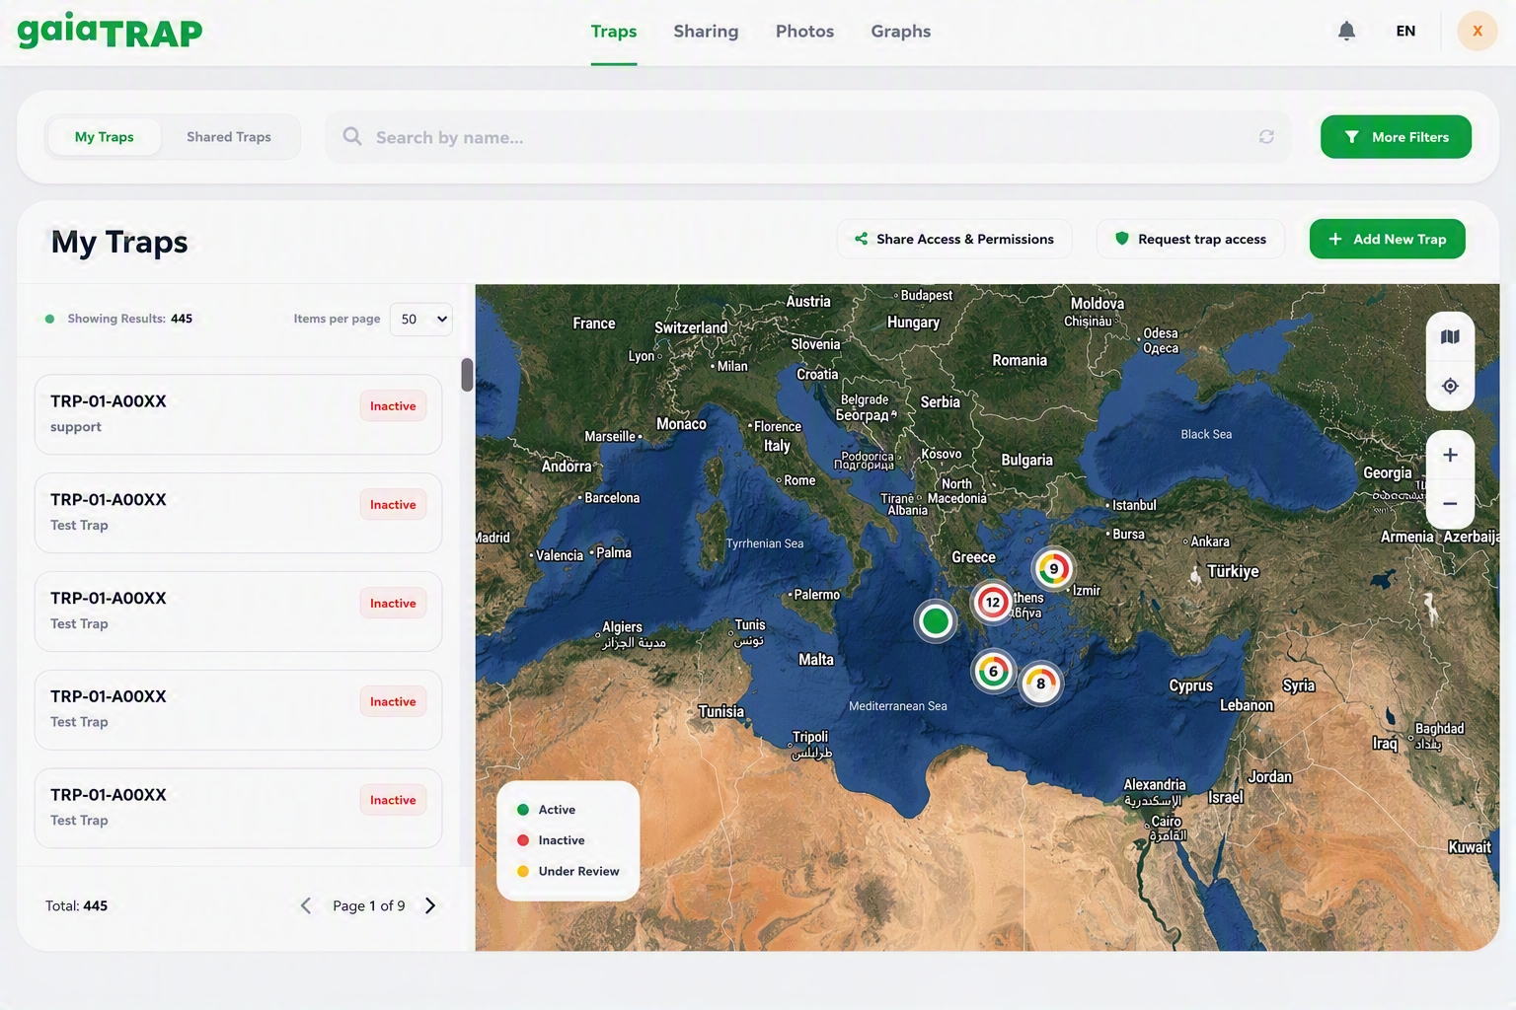Open the Graphs tab
1516x1010 pixels.
[900, 32]
